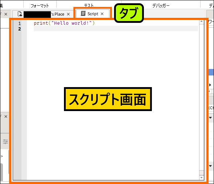Viewport: 214px width, 184px height.
Task: Place cursor on line 2 of script
Action: point(116,29)
